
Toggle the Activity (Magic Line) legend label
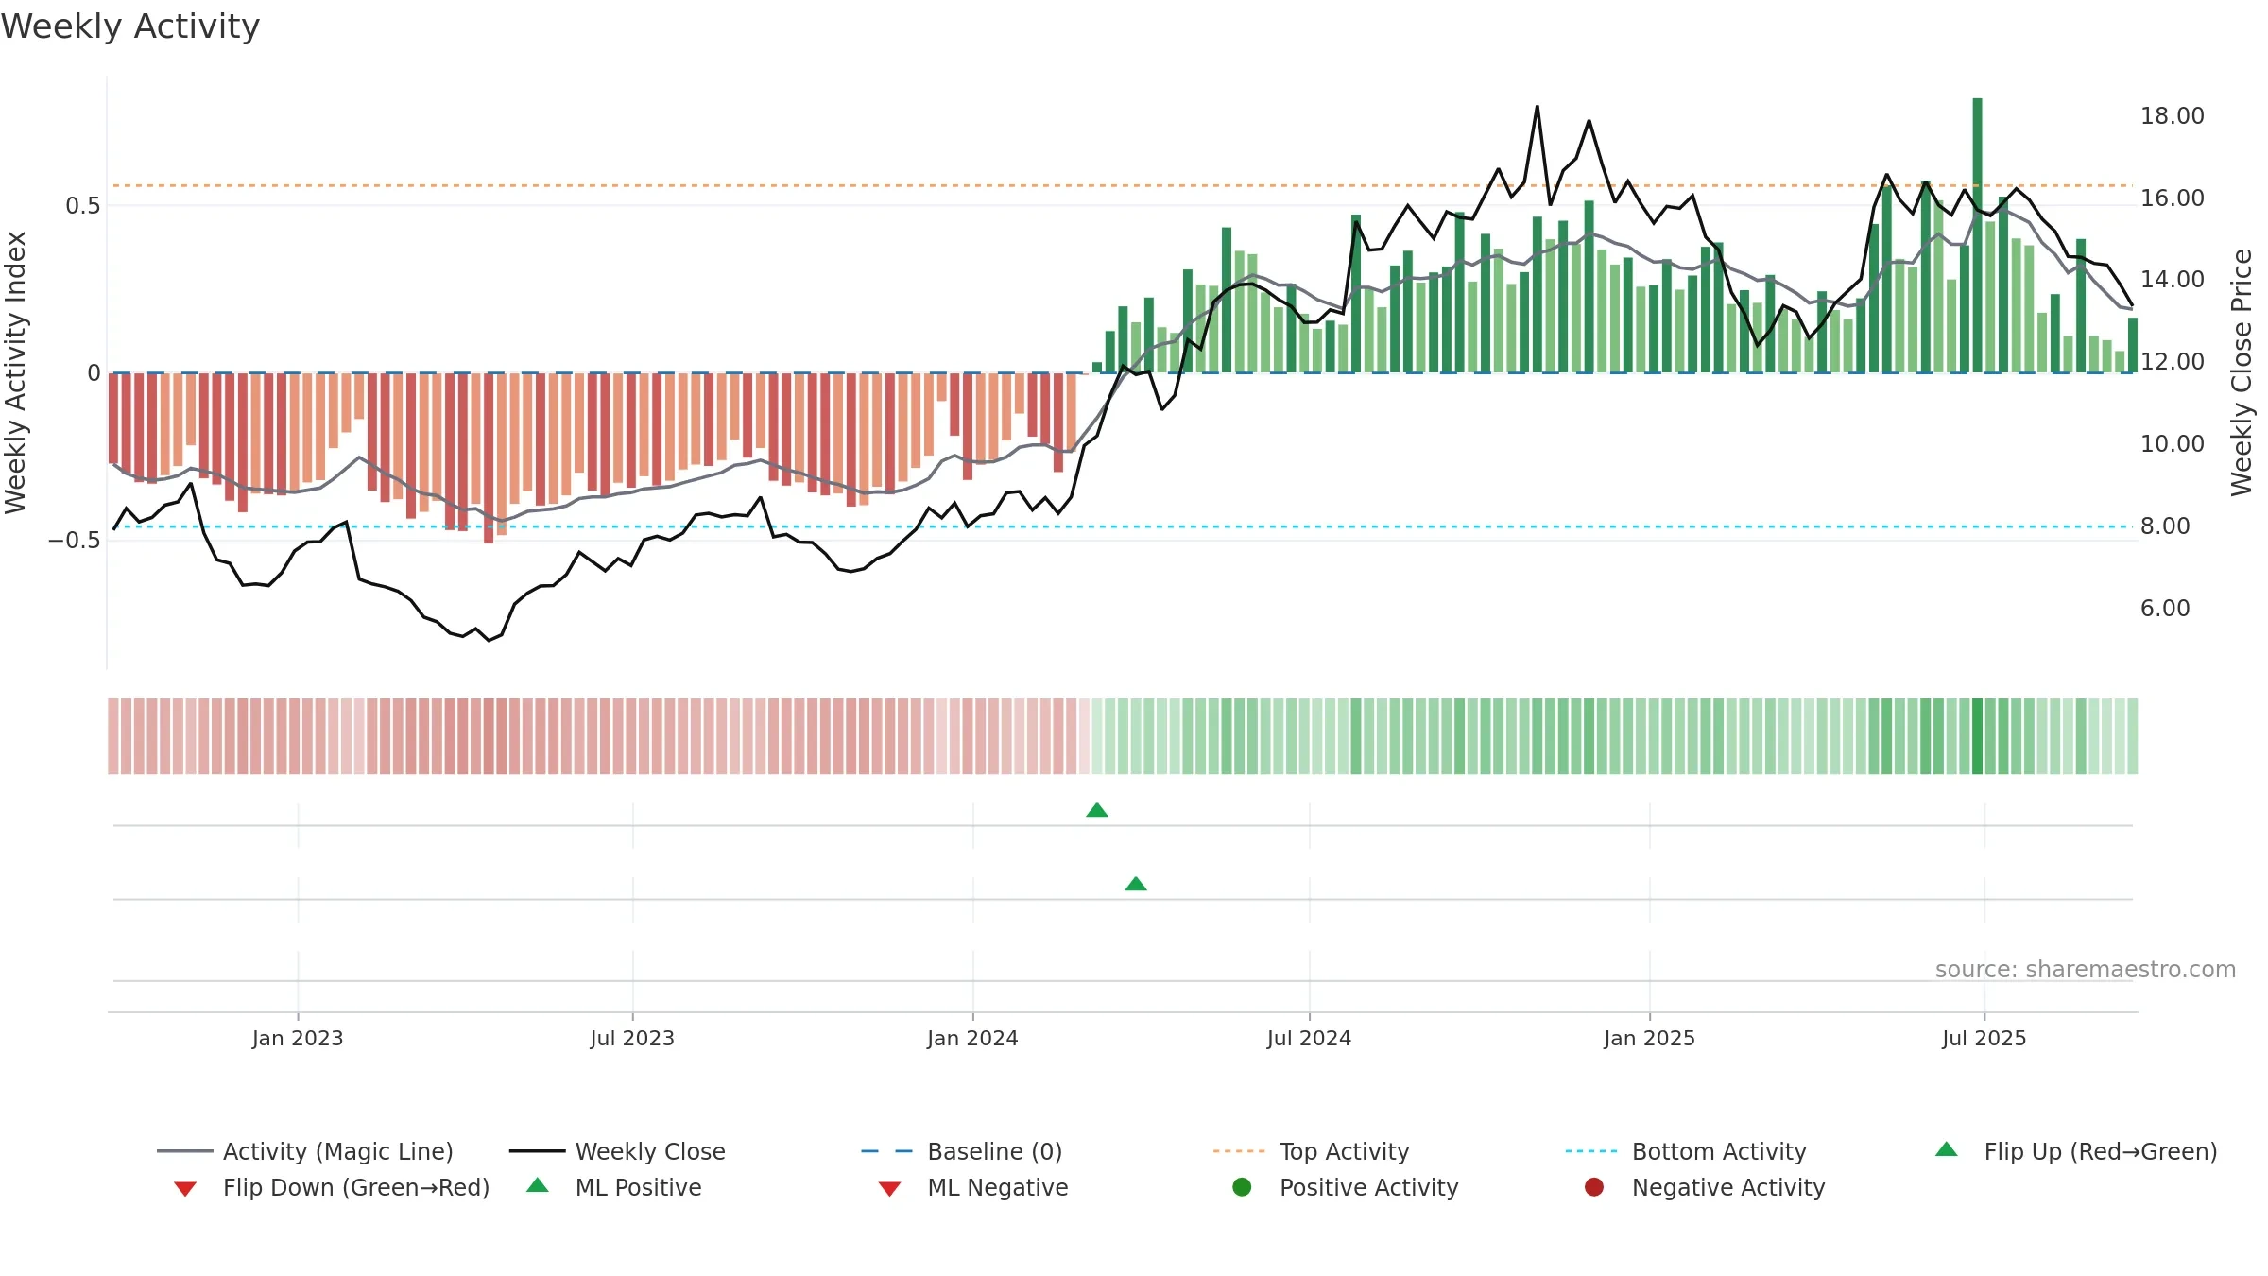[338, 1151]
